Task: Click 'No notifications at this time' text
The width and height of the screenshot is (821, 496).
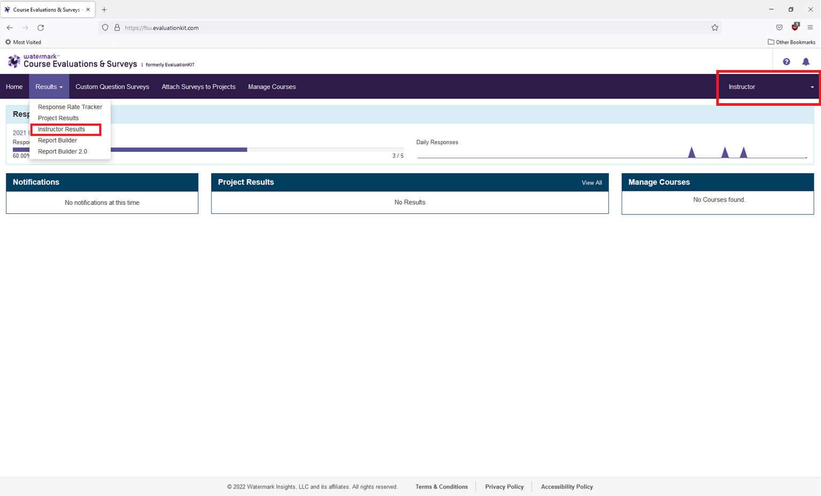Action: coord(102,203)
